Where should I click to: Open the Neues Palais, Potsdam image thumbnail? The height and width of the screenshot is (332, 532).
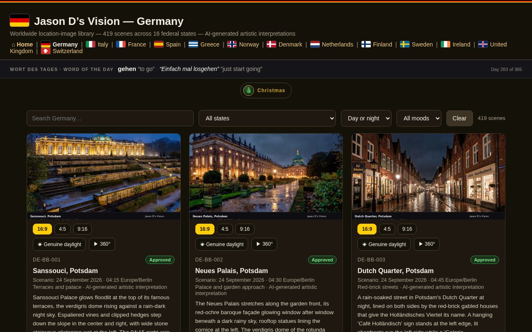pyautogui.click(x=266, y=176)
